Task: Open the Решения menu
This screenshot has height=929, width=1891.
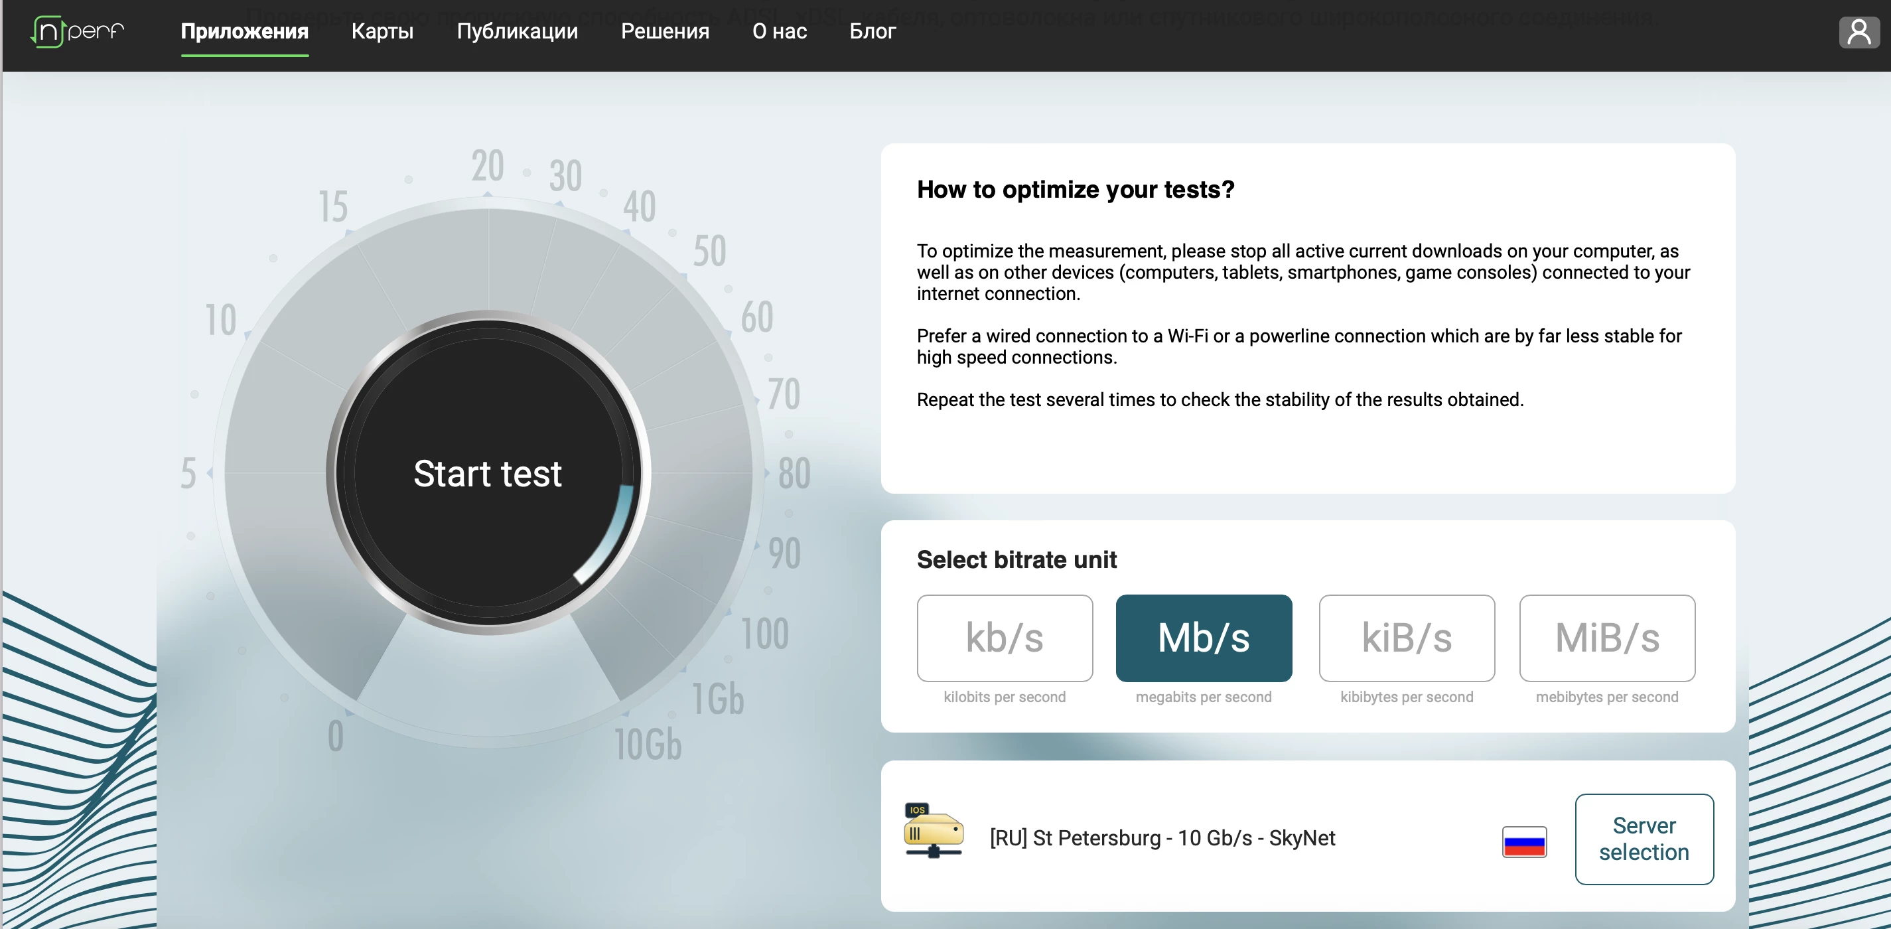Action: (x=664, y=31)
